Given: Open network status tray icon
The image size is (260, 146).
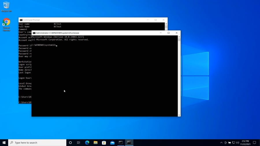Looking at the screenshot, I should (x=234, y=143).
